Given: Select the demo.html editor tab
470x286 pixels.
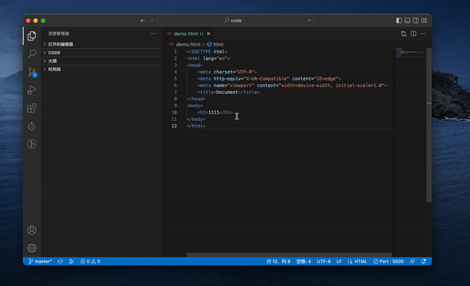Looking at the screenshot, I should coord(186,34).
